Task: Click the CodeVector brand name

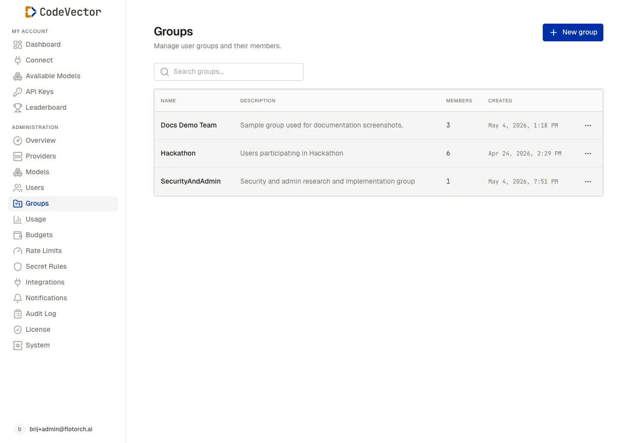Action: tap(70, 12)
